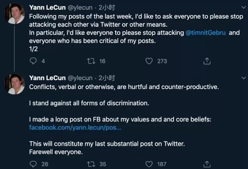Like the farewell tweet (187 likes)
The height and width of the screenshot is (169, 248).
pyautogui.click(x=149, y=164)
